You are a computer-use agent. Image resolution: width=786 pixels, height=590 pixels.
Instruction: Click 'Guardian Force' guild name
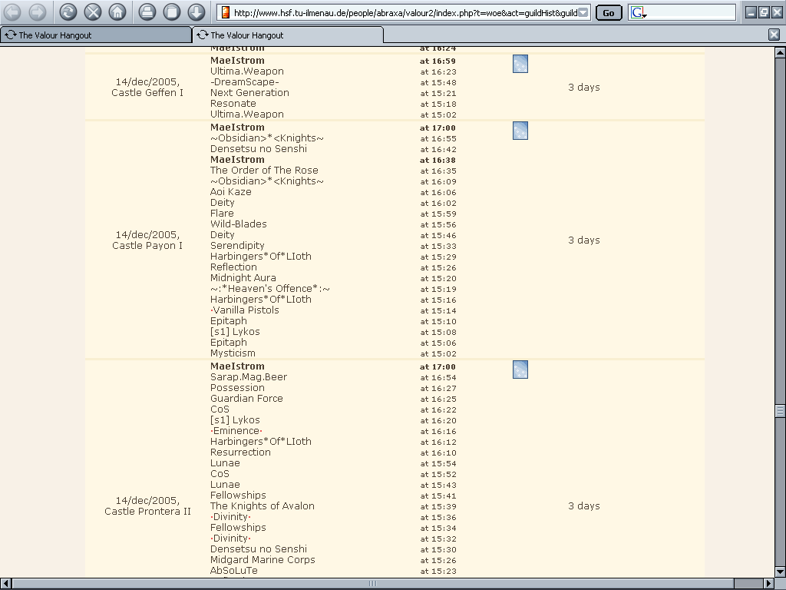[246, 399]
